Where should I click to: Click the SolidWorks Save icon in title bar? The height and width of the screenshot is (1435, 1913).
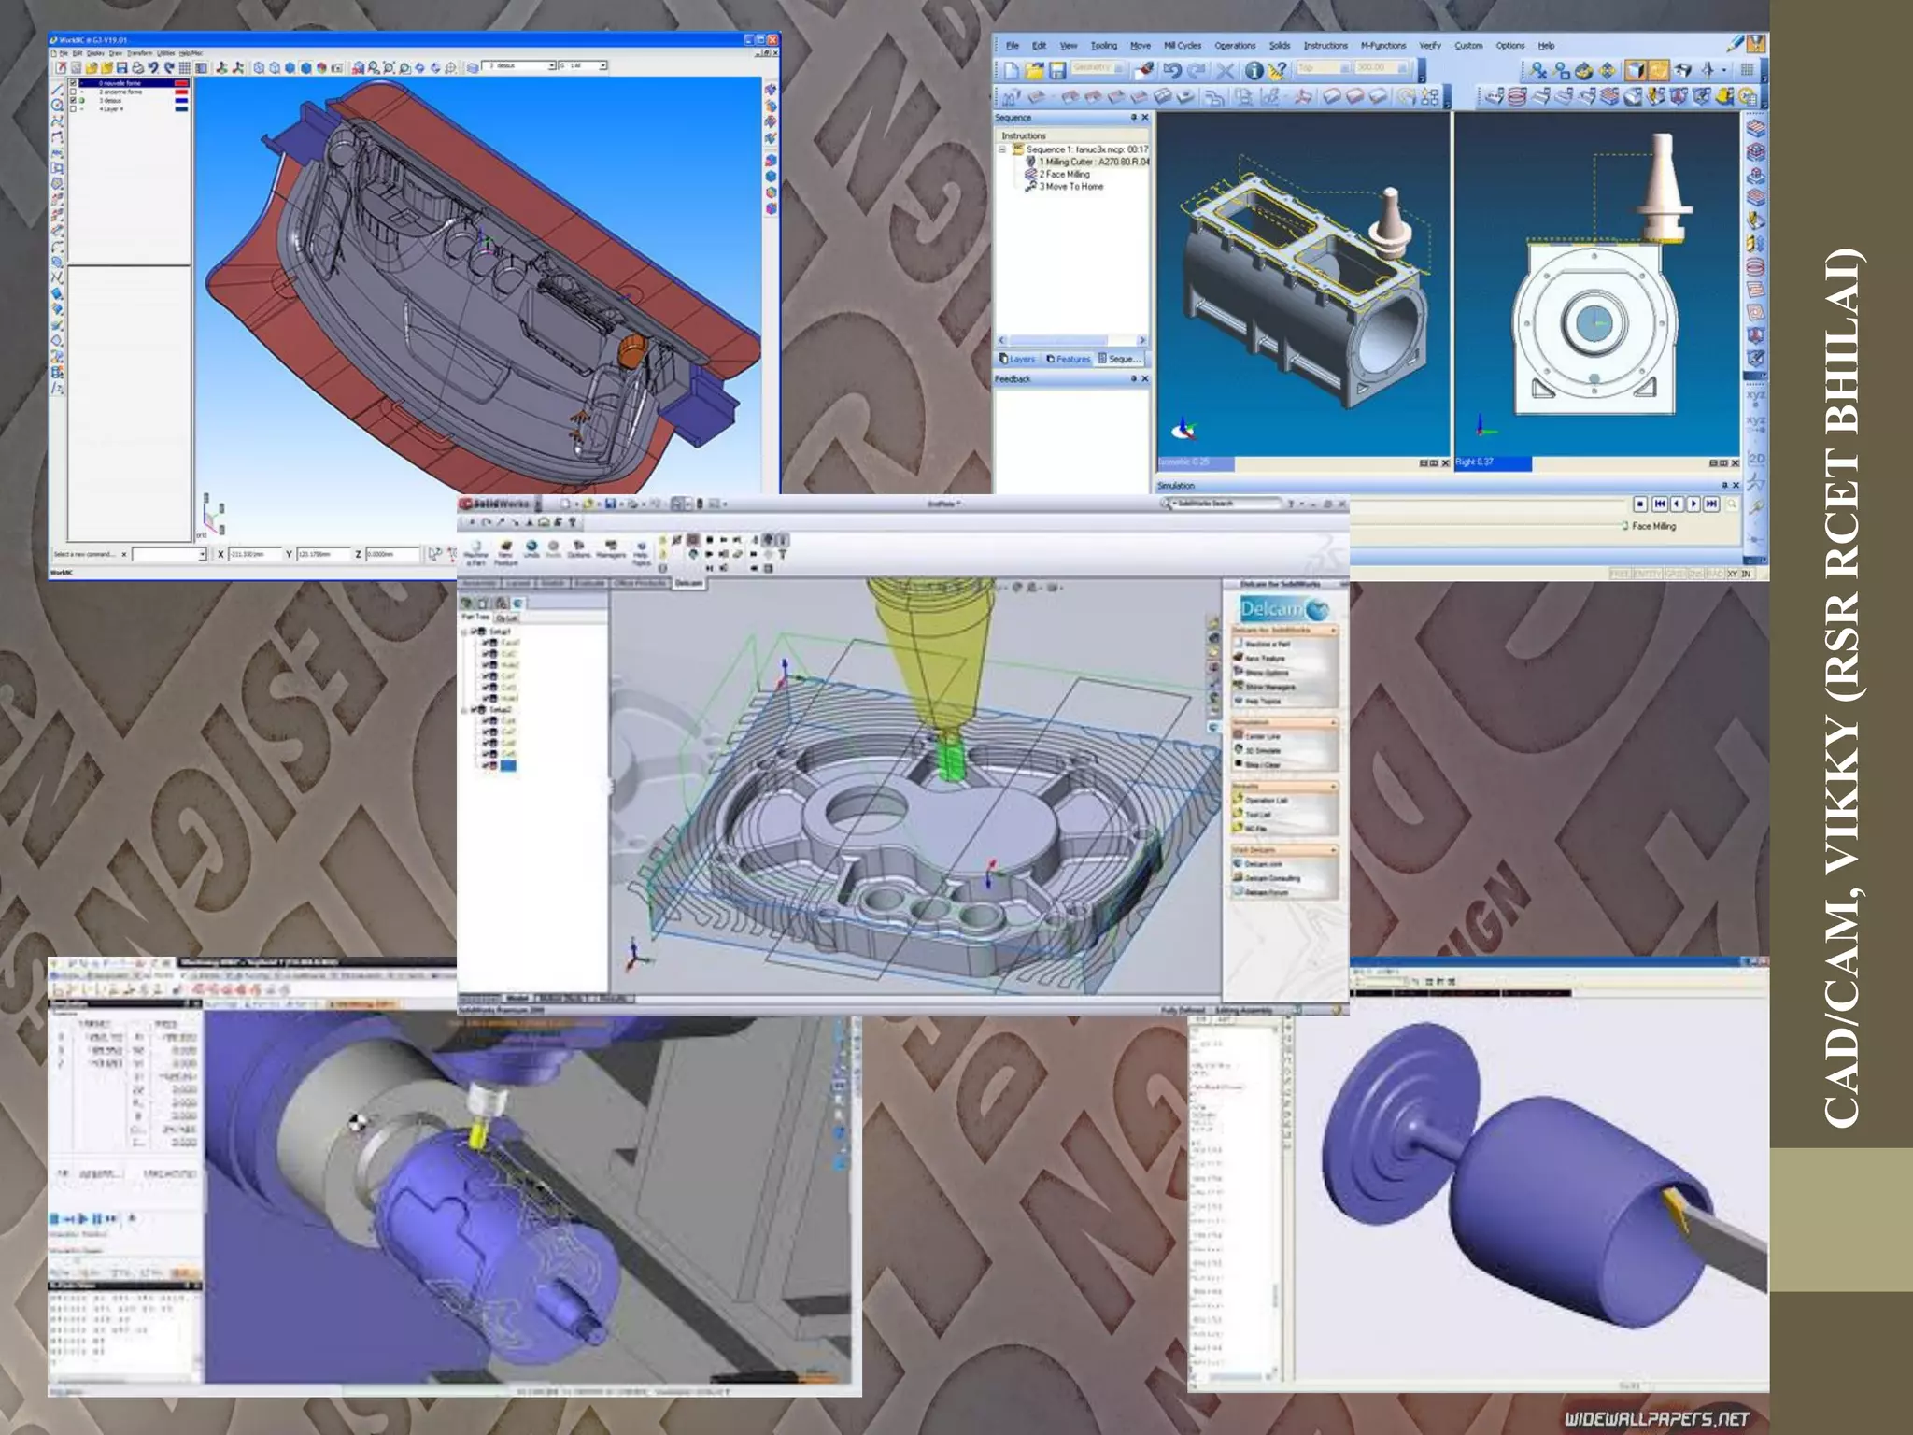610,504
